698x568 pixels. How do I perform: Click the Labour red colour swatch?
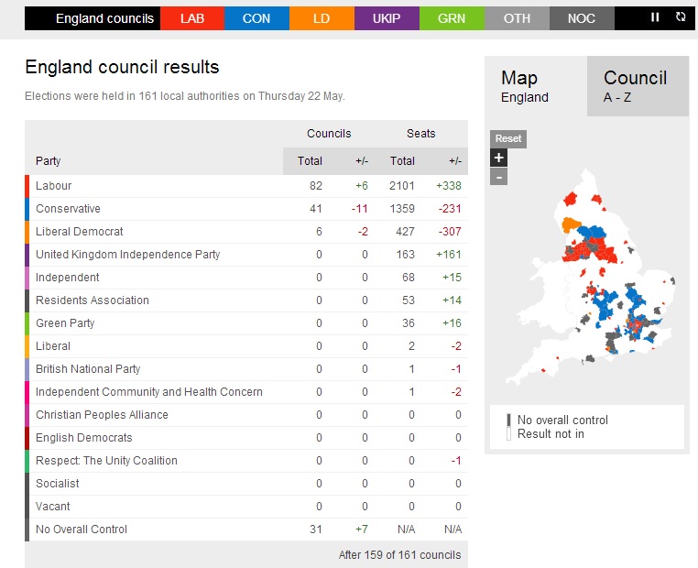(x=27, y=186)
